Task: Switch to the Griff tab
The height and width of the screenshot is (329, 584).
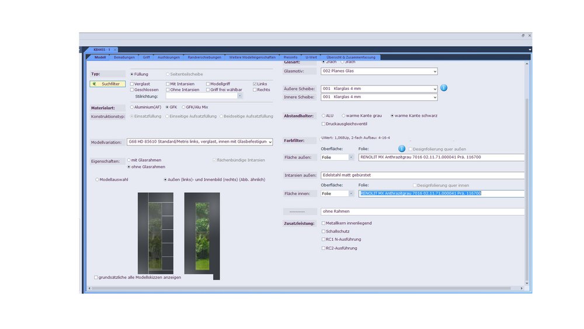Action: pyautogui.click(x=146, y=57)
